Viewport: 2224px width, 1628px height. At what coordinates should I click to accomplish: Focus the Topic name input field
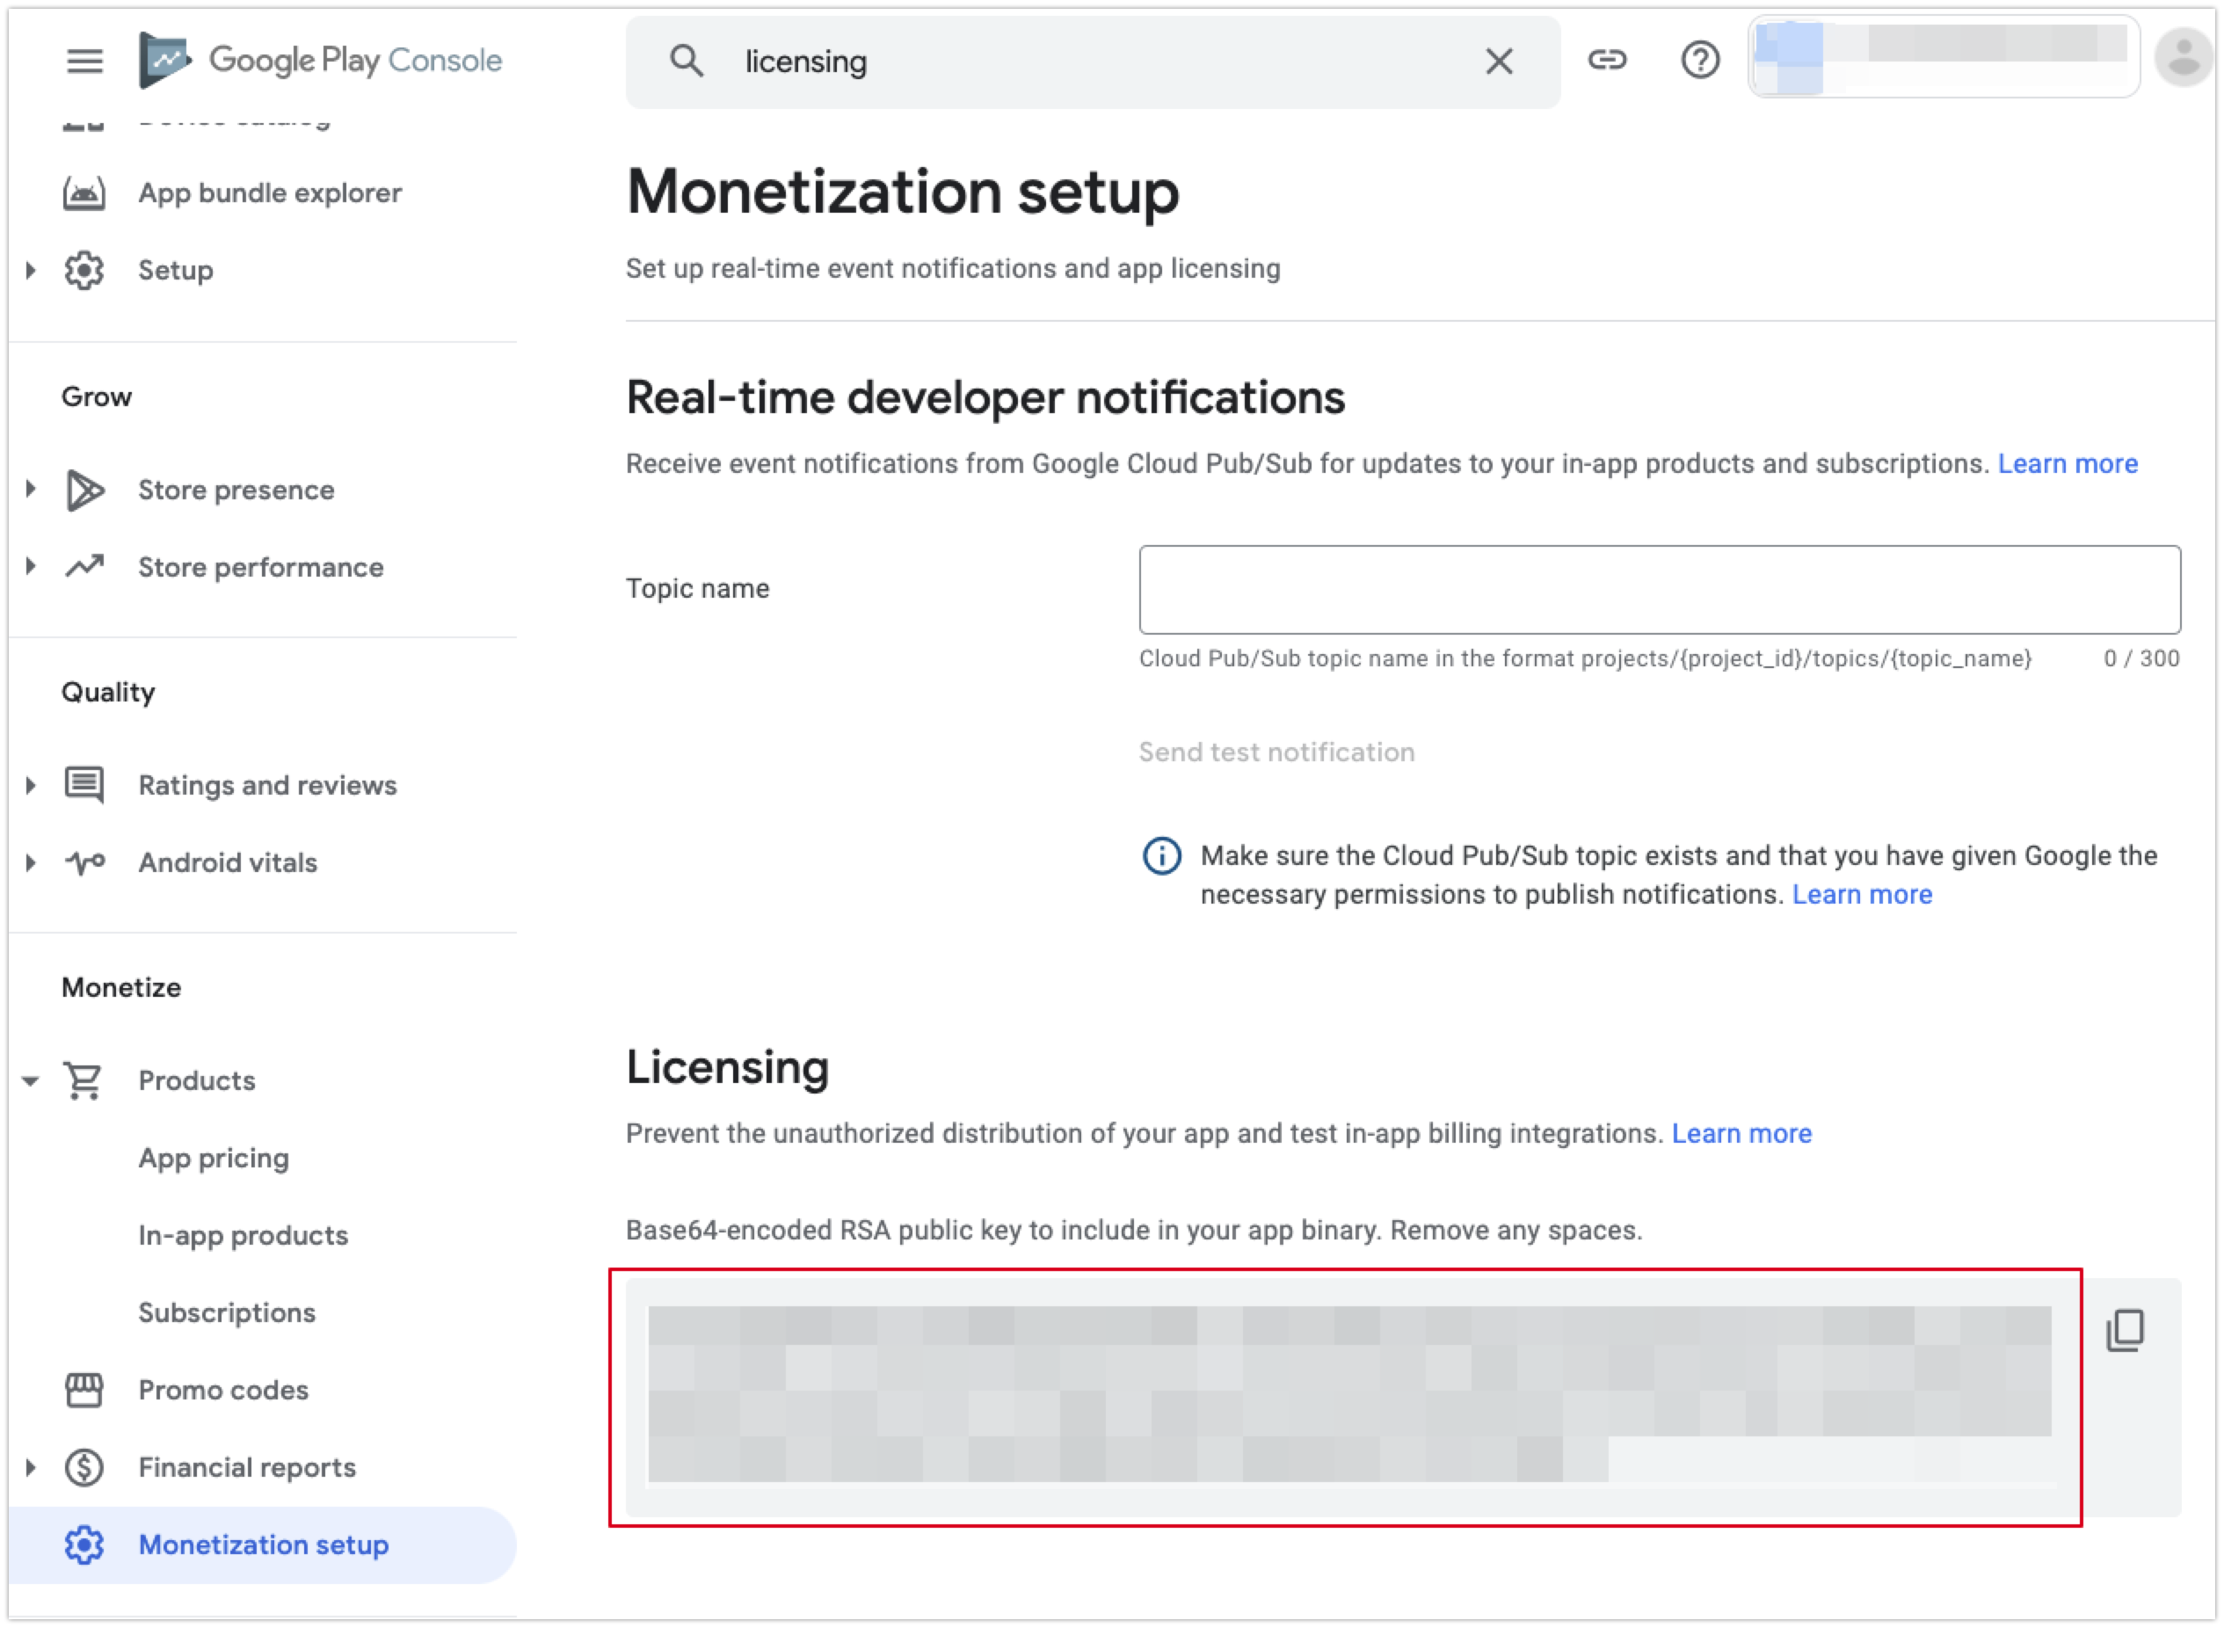point(1660,589)
